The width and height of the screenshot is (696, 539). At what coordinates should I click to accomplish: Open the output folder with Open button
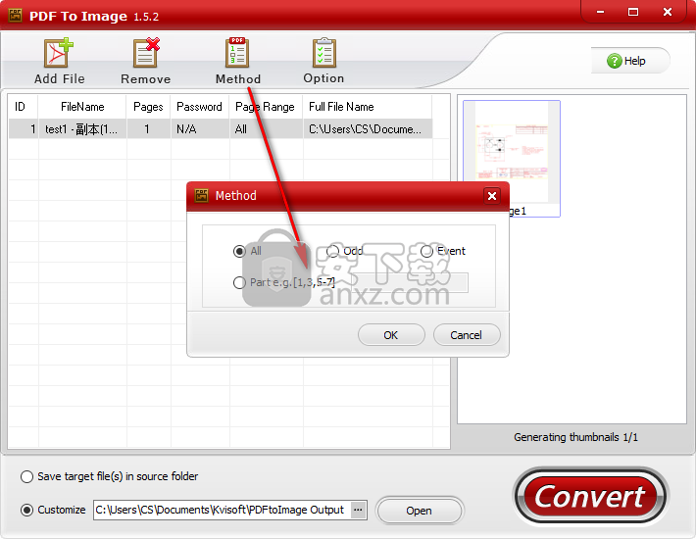click(420, 511)
